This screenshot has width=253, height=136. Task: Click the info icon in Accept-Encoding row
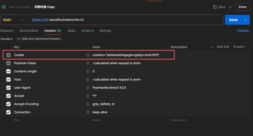(x=88, y=104)
